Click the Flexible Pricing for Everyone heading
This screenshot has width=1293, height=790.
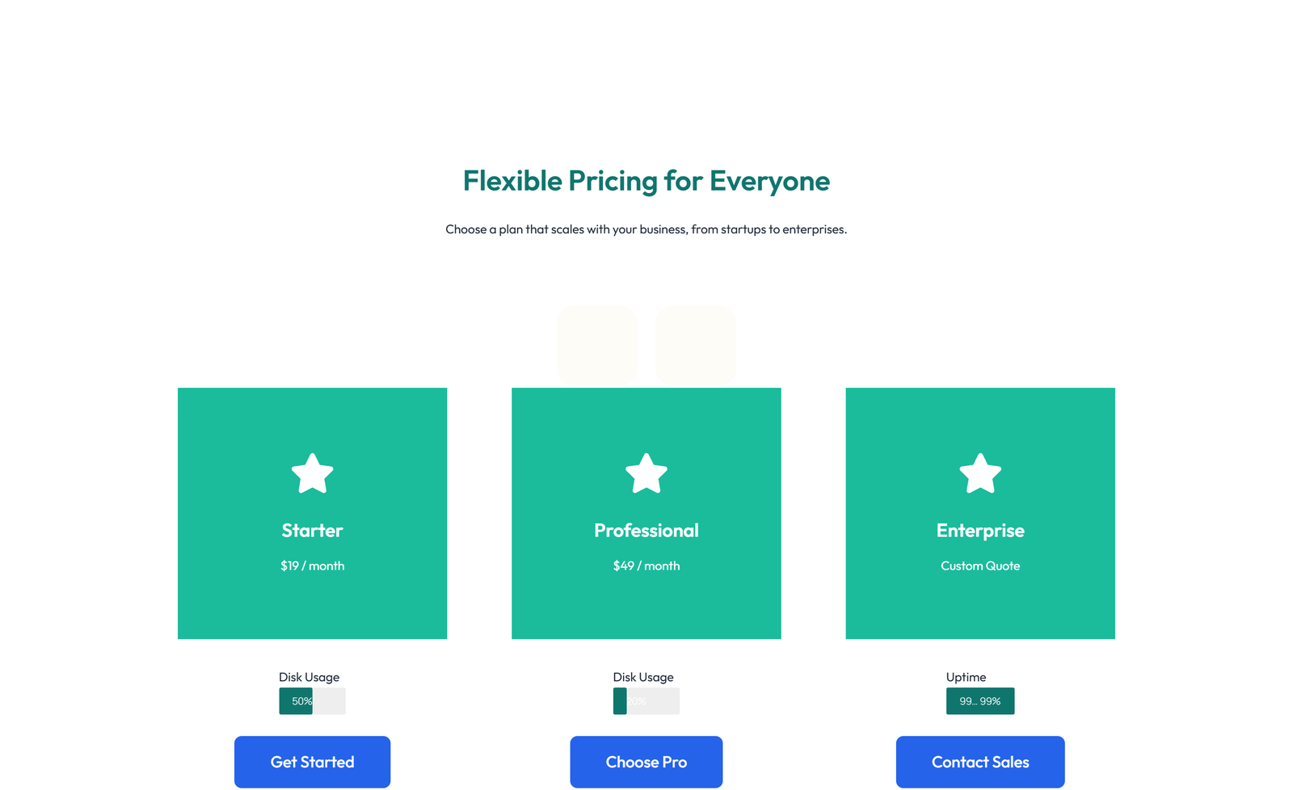[646, 181]
